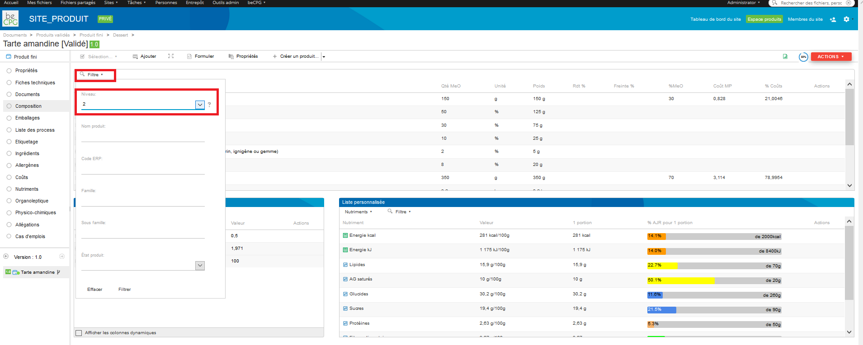Open Membres du site link
The width and height of the screenshot is (863, 345).
point(805,19)
